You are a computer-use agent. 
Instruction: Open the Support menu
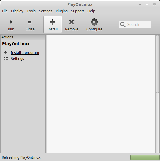[78, 11]
